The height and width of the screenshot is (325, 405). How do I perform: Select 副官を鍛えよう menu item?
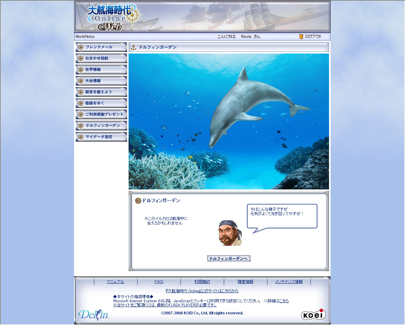(101, 92)
